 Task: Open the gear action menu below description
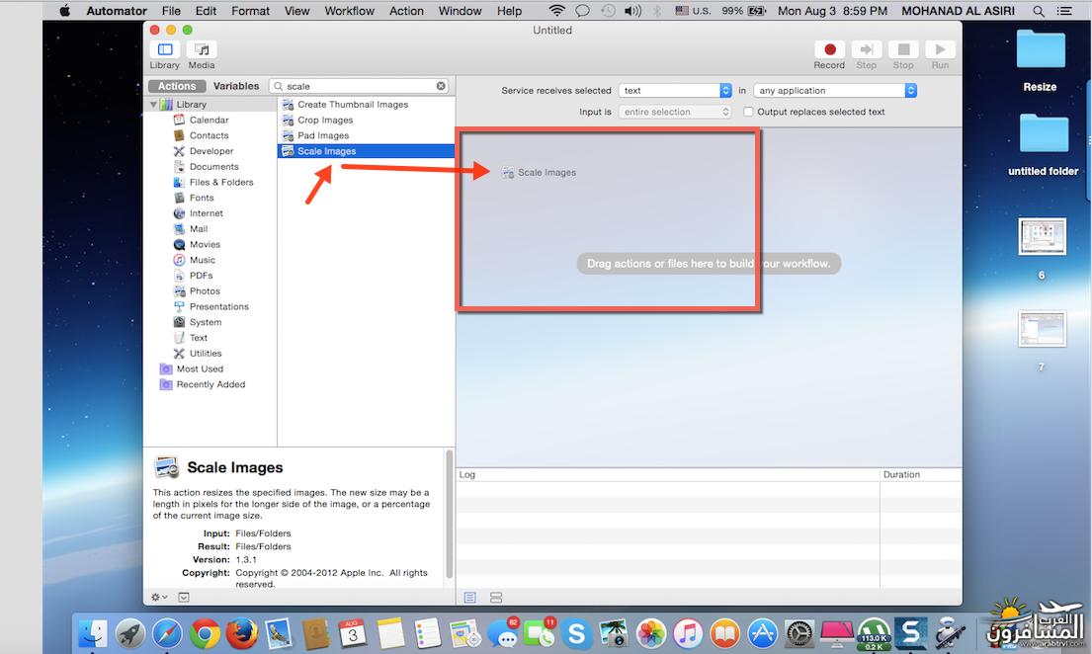tap(159, 597)
